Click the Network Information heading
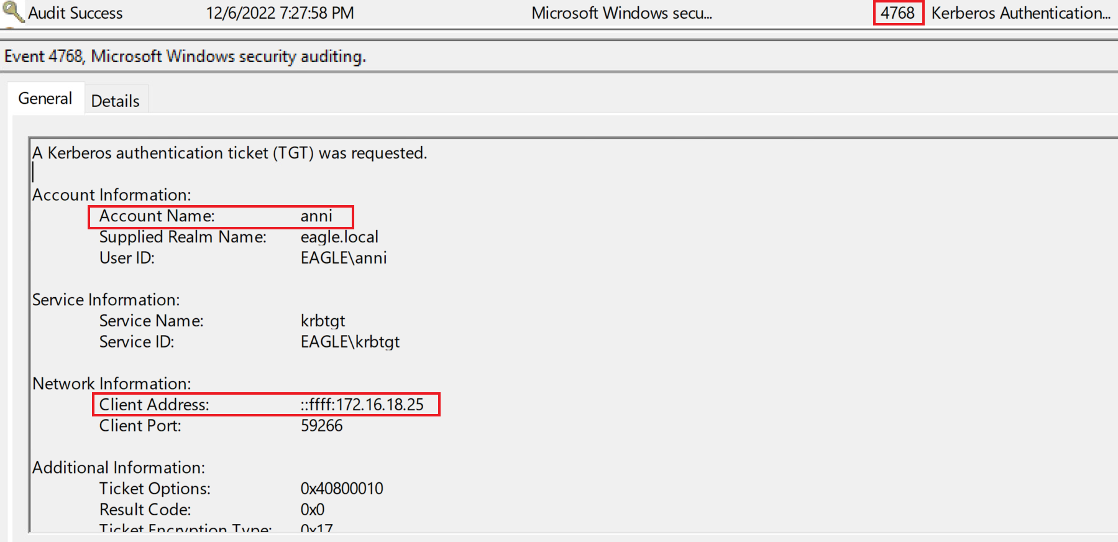 coord(112,384)
